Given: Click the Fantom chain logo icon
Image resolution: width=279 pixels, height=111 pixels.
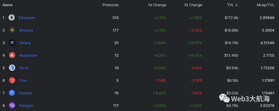Looking at the screenshot, I should 12,93.
